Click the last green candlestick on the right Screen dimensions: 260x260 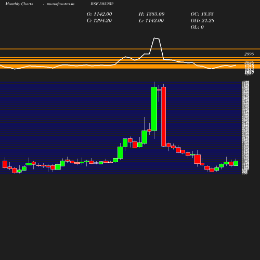[236, 163]
